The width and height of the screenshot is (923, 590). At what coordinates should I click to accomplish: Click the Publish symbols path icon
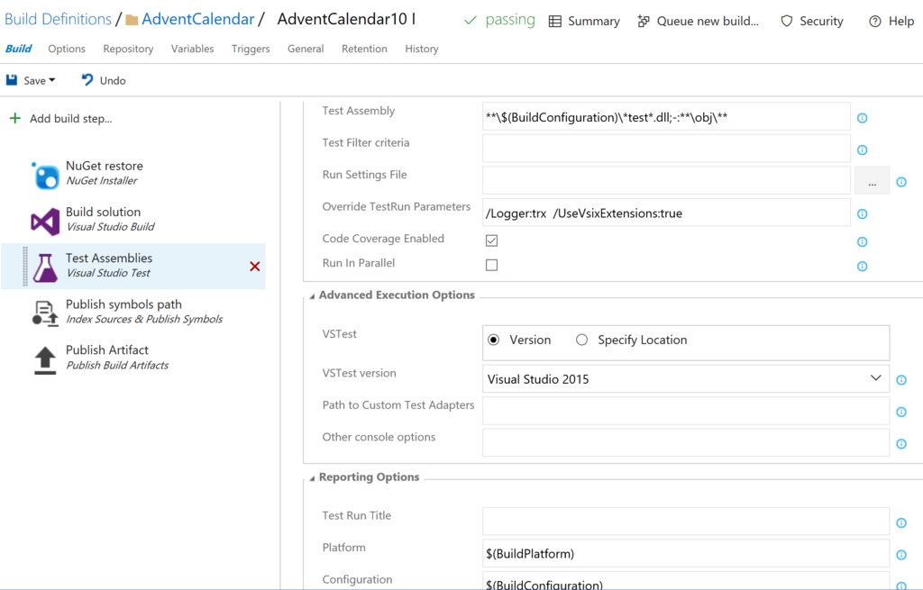coord(45,313)
